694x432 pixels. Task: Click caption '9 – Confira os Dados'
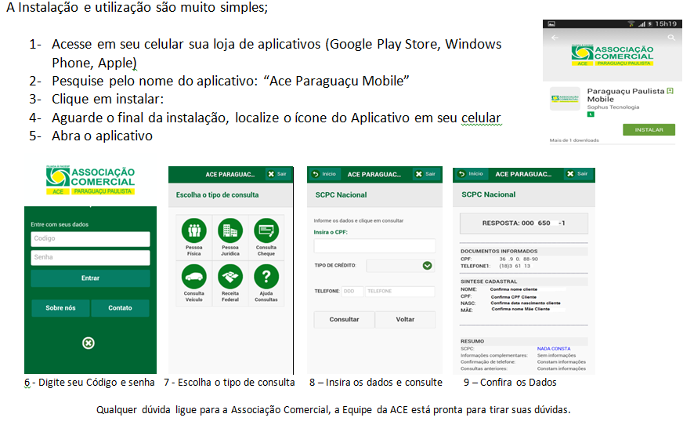tap(510, 383)
